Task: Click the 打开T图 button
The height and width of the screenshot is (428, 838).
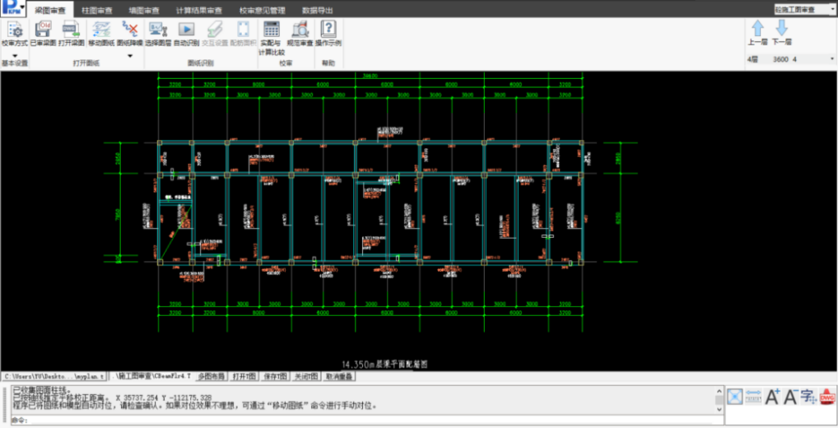Action: point(244,376)
